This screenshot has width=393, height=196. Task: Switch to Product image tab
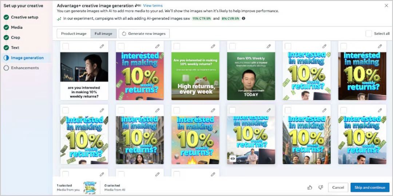(74, 34)
